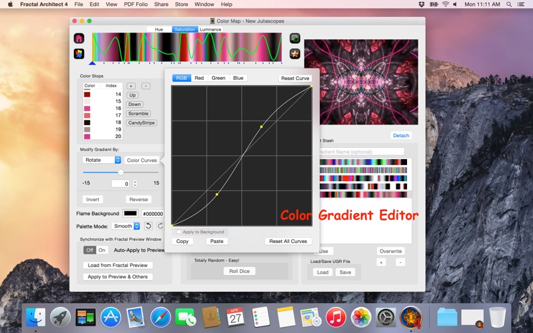Switch Auto-Apply toggle to Off
This screenshot has height=333, width=533.
[90, 250]
